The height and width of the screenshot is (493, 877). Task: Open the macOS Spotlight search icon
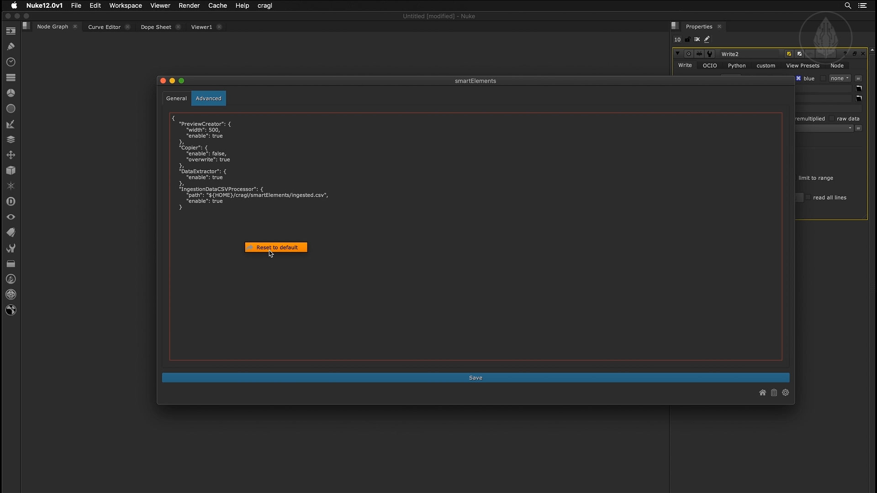click(848, 5)
